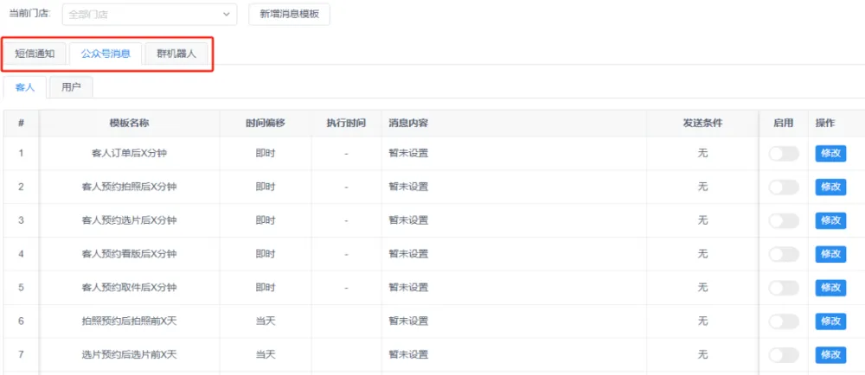Switch to the 用户 sub-tab
Viewport: 865px width, 375px height.
(71, 87)
